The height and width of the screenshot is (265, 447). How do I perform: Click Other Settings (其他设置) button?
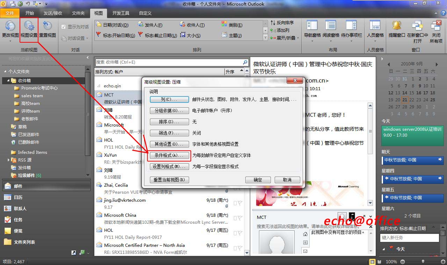(x=169, y=144)
